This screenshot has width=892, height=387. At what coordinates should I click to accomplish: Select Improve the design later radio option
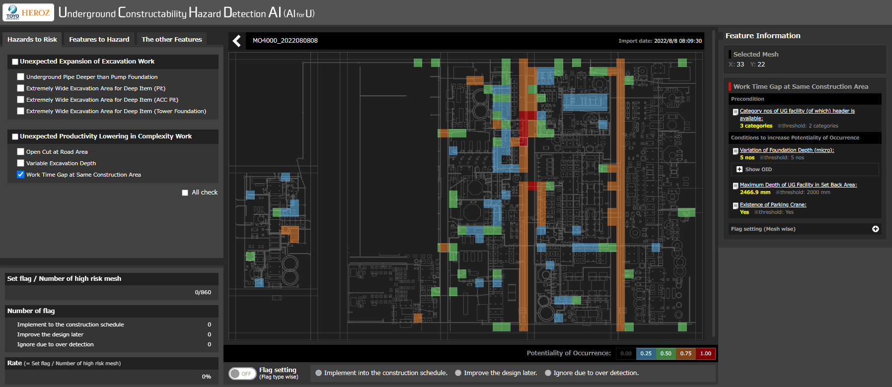point(458,373)
